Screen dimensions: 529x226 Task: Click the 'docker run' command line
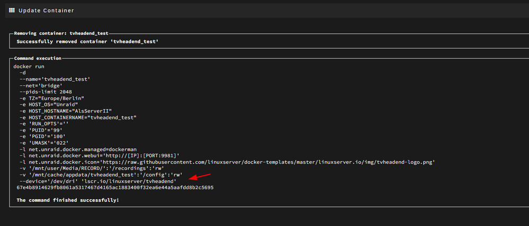pos(29,67)
